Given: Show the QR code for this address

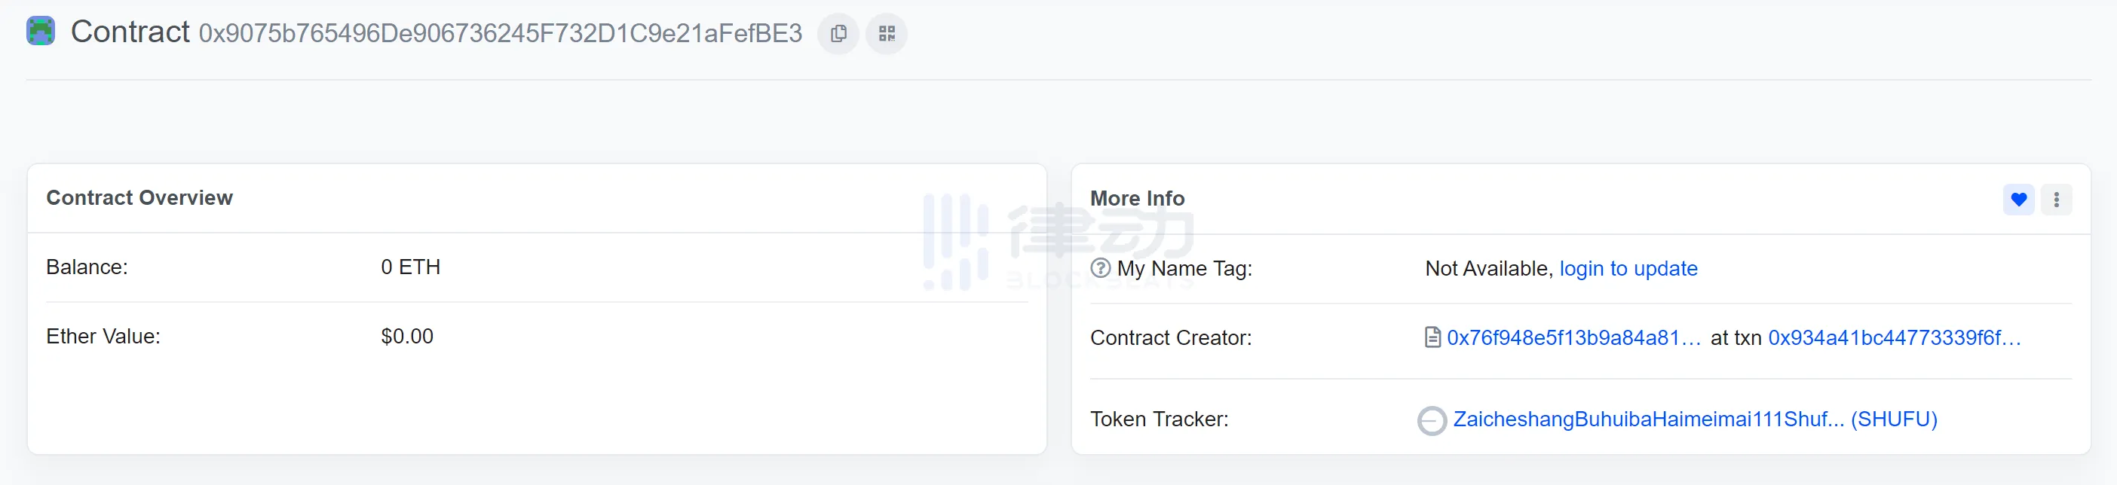Looking at the screenshot, I should tap(886, 34).
